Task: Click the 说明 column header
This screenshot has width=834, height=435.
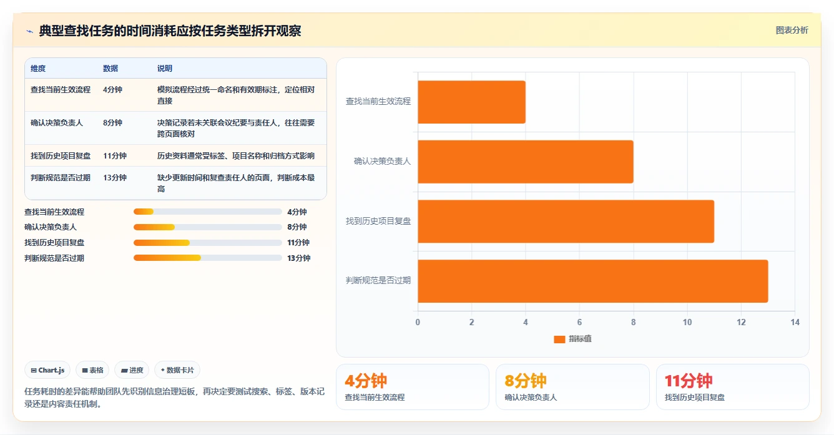Action: pyautogui.click(x=165, y=68)
